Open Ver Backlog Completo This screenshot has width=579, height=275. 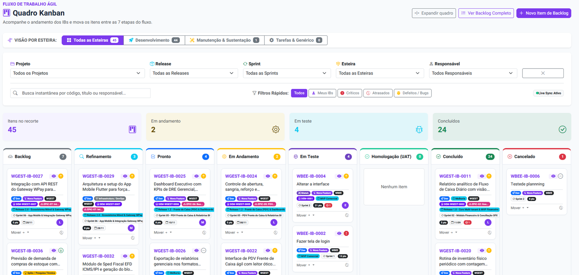pyautogui.click(x=486, y=13)
